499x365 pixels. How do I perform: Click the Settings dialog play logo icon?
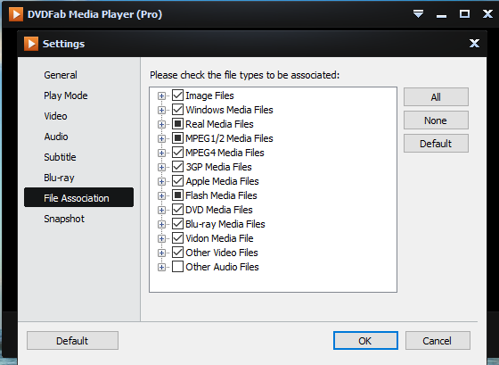[x=31, y=44]
